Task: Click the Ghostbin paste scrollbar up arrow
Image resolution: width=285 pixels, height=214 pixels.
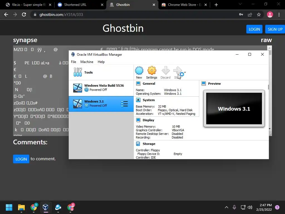Action: pos(269,48)
